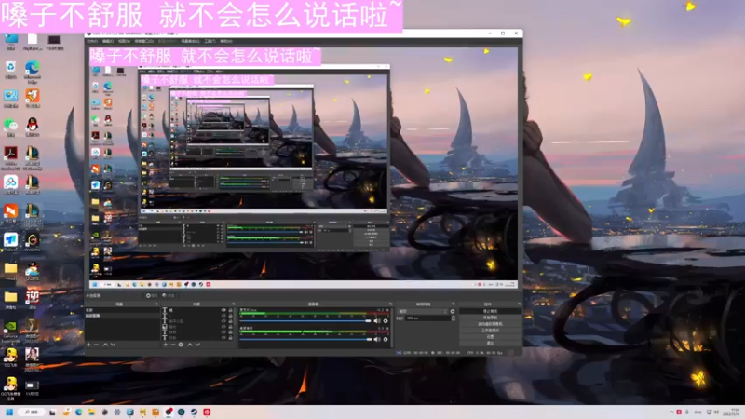Image resolution: width=745 pixels, height=419 pixels.
Task: Select the first scene in Scenes list
Action: (x=121, y=310)
